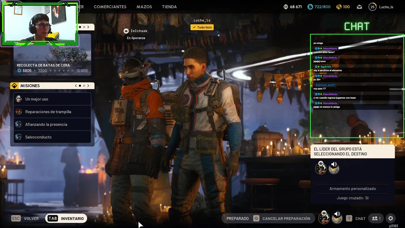The width and height of the screenshot is (405, 228).
Task: Click the blue token icon beside 722/800
Action: coord(310,7)
